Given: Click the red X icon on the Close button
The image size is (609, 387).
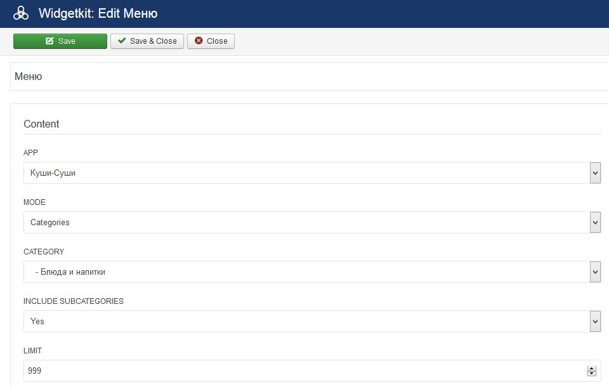Looking at the screenshot, I should click(199, 41).
